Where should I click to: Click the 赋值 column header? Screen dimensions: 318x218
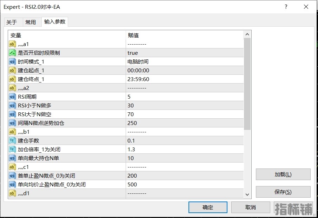(185, 35)
